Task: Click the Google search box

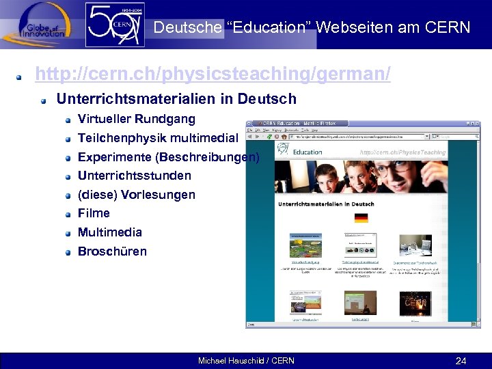Action: [456, 137]
